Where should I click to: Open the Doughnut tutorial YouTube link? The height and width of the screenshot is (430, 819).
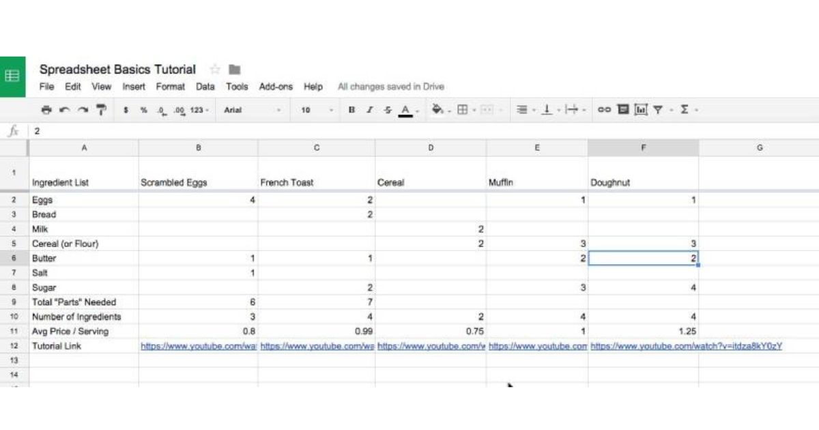click(x=686, y=346)
